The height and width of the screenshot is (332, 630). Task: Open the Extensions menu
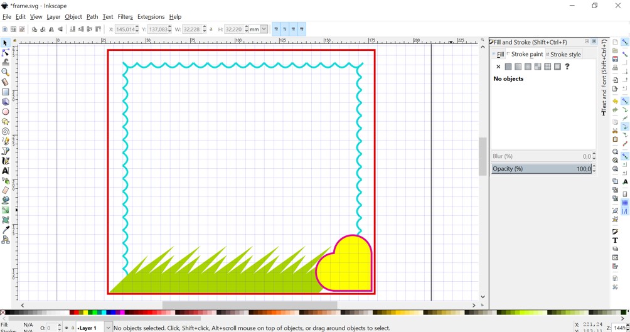151,16
